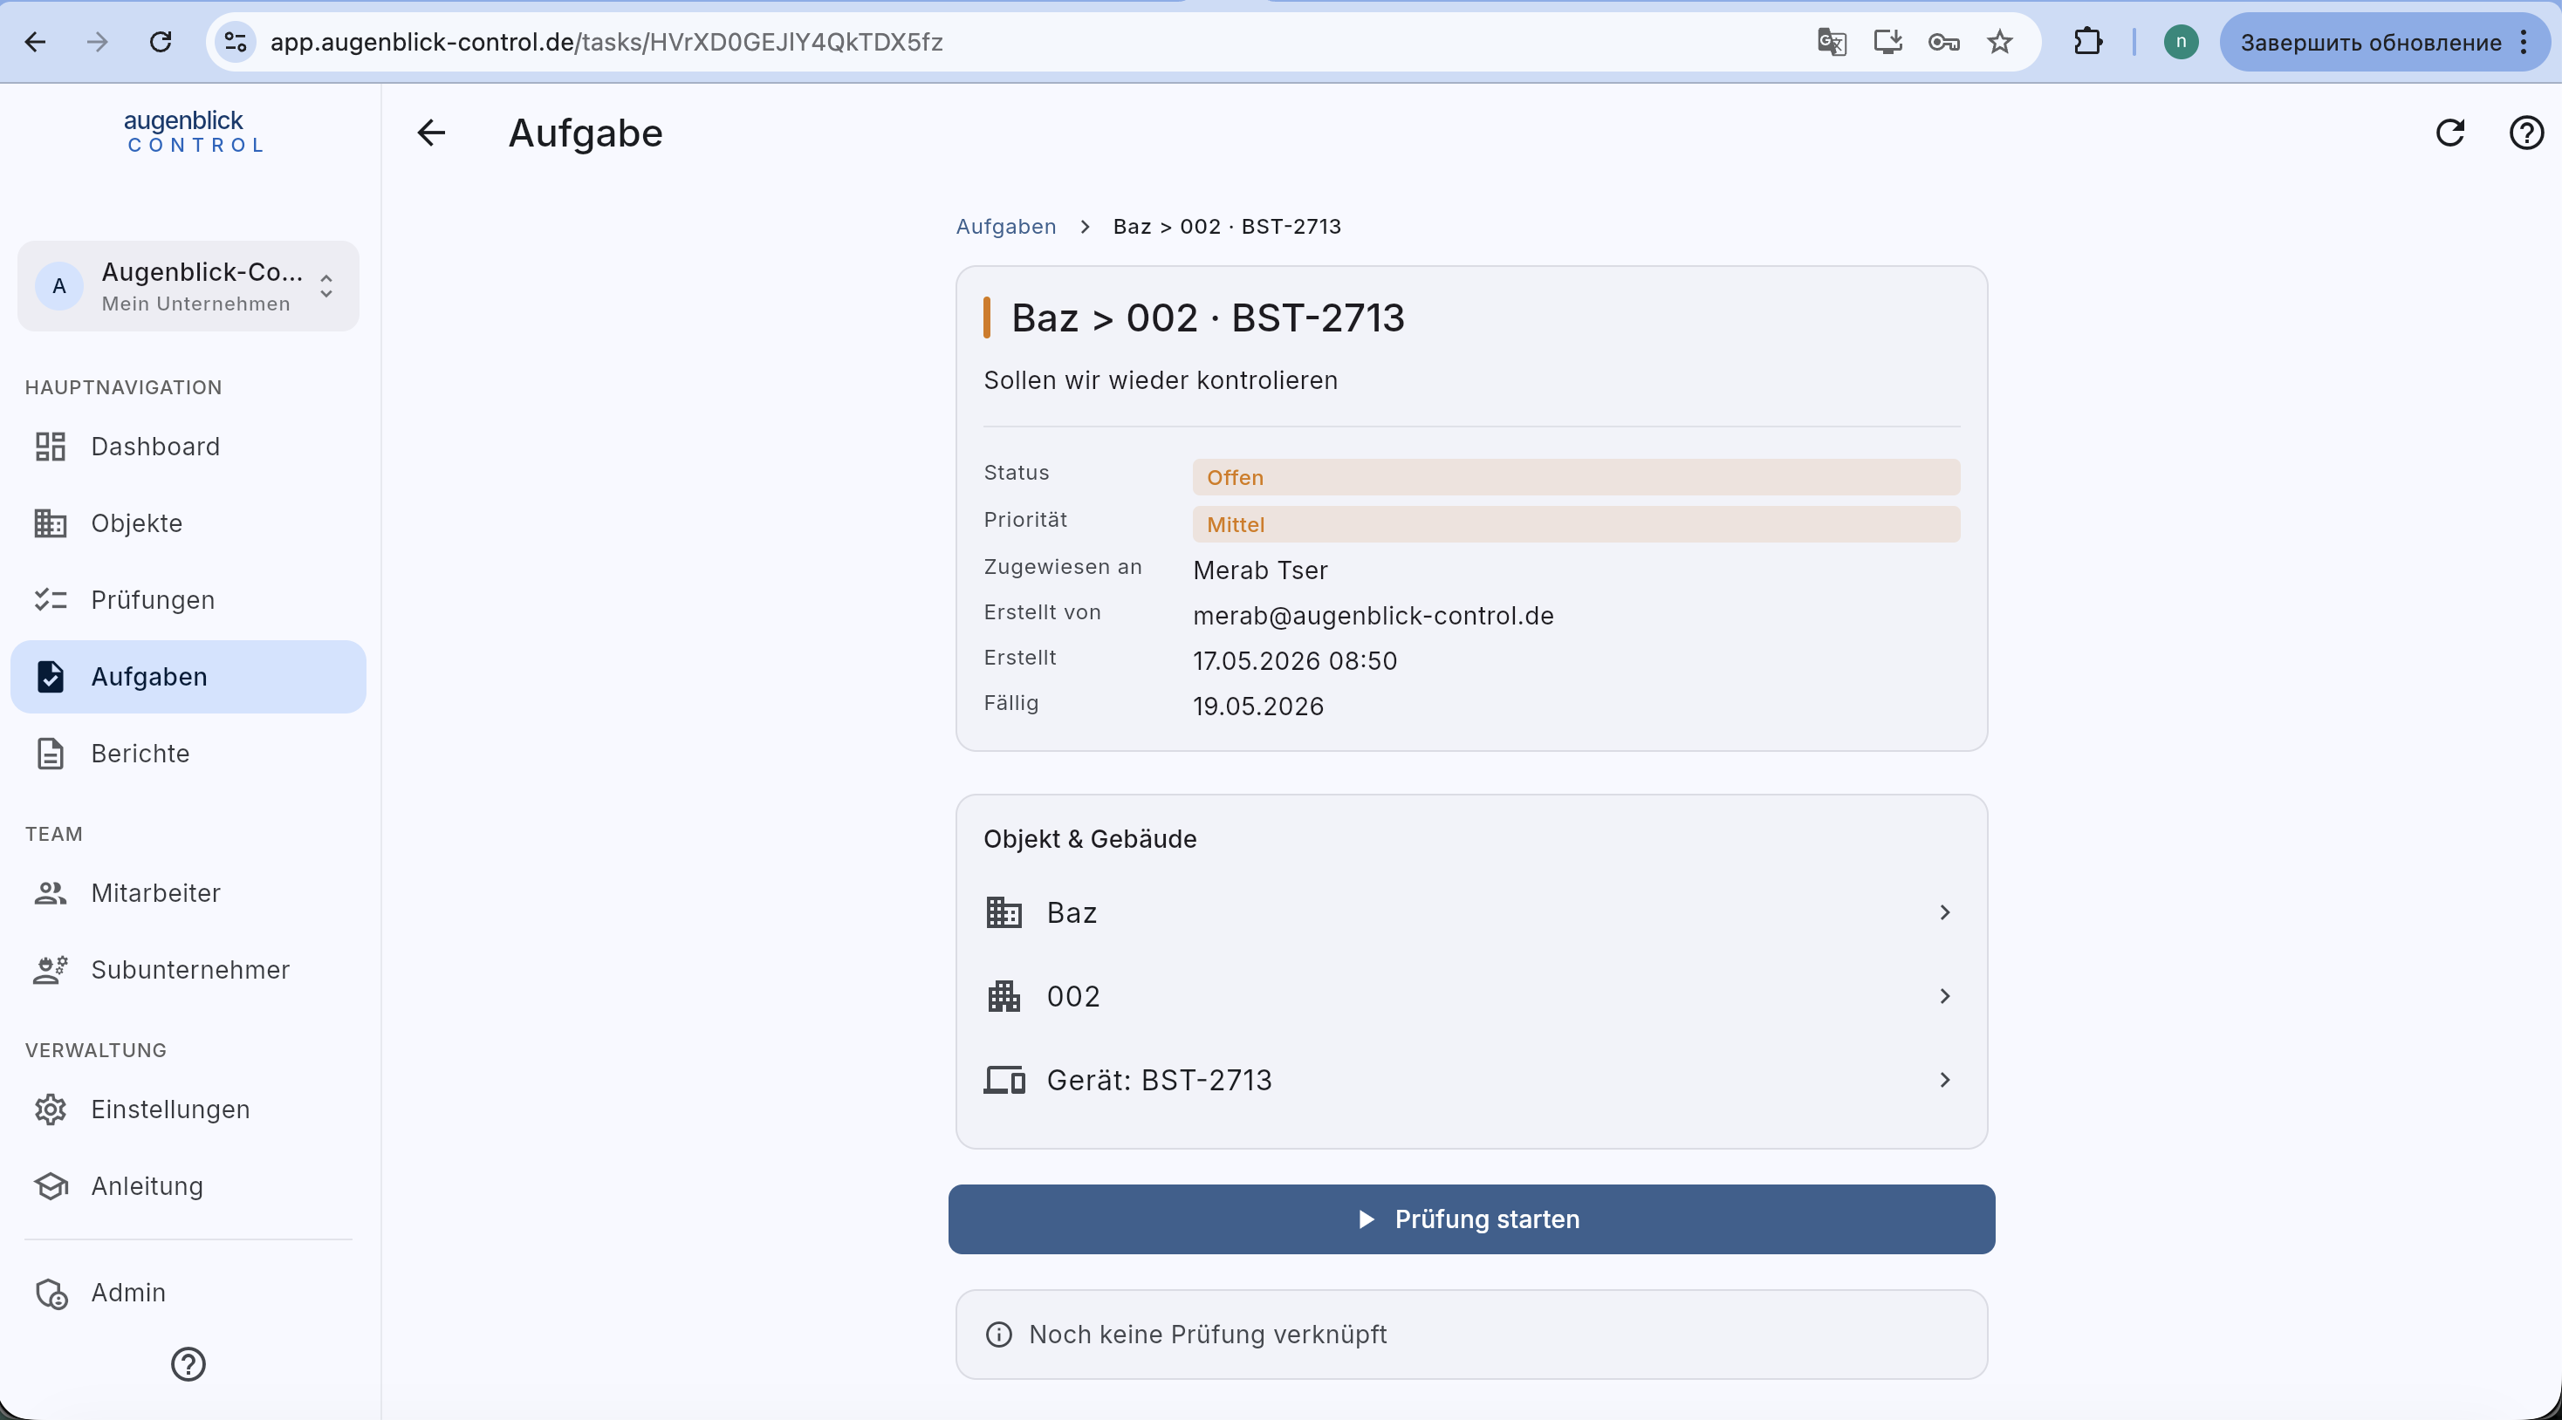Go back using the arrow beside Aufgabe
Screen dimensions: 2562x1420
pos(431,133)
